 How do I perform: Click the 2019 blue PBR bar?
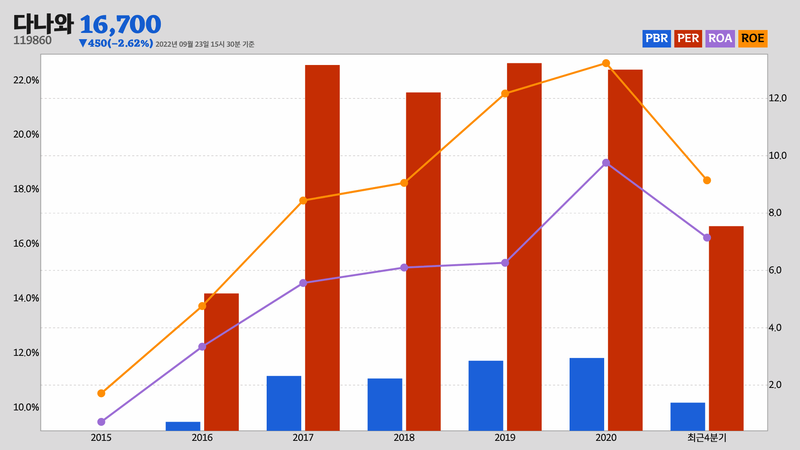point(486,396)
